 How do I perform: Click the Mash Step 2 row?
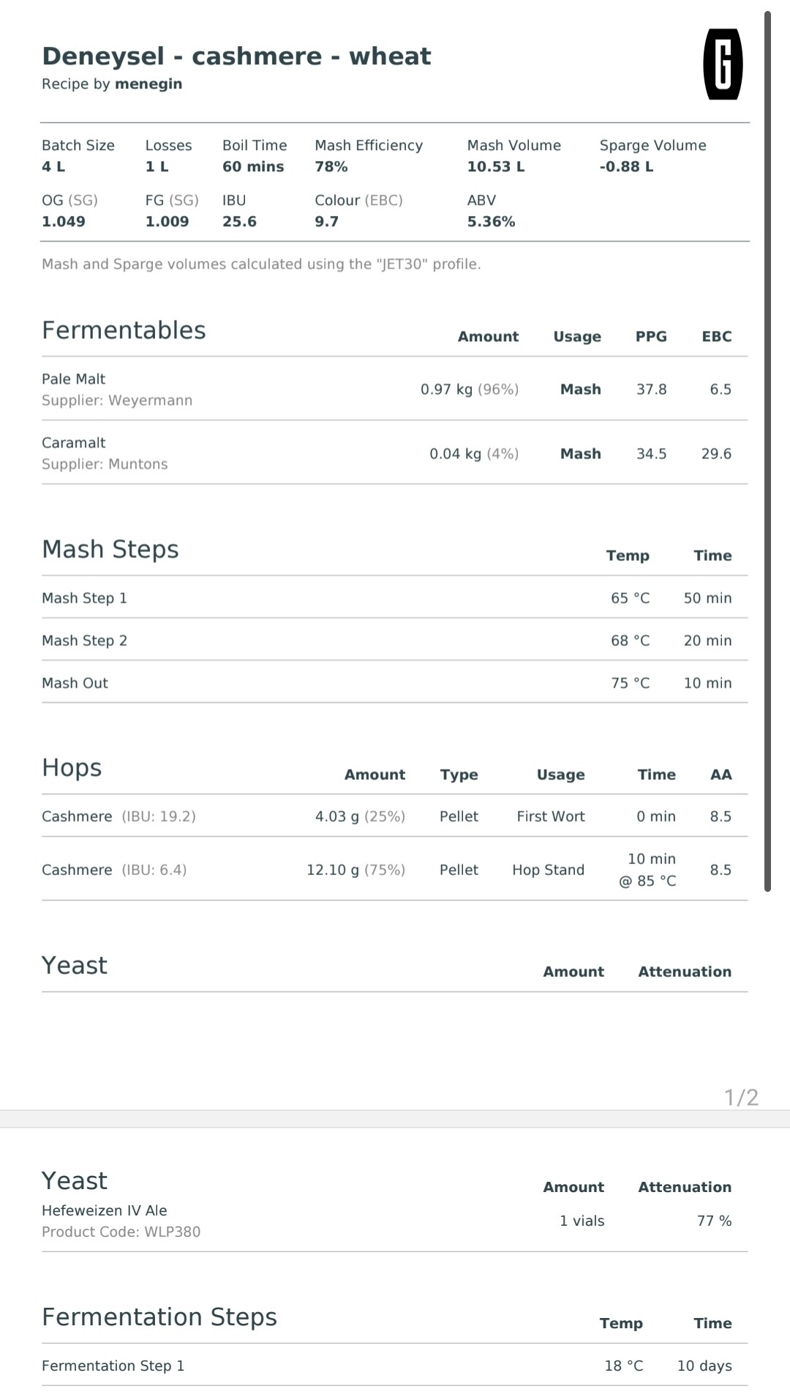pos(394,640)
